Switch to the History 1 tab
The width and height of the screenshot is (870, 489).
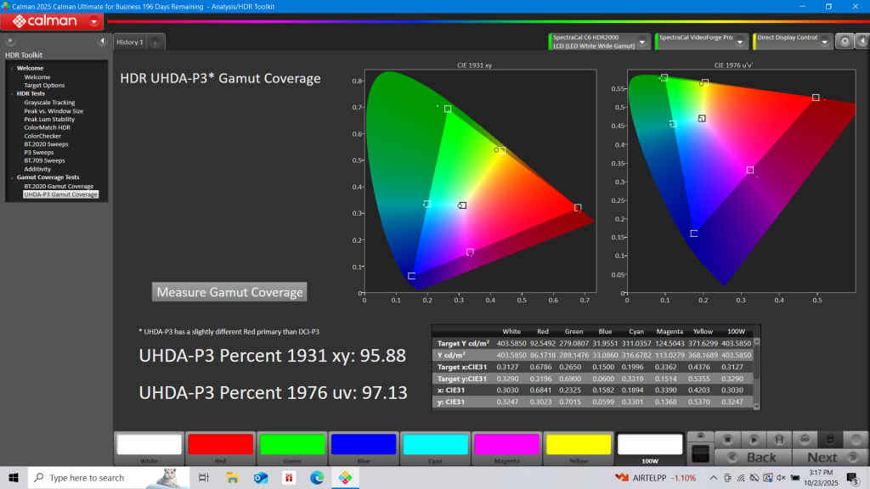coord(130,42)
